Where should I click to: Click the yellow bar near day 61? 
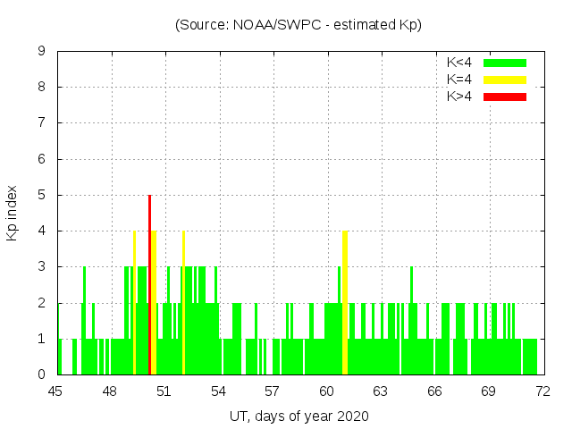click(345, 304)
